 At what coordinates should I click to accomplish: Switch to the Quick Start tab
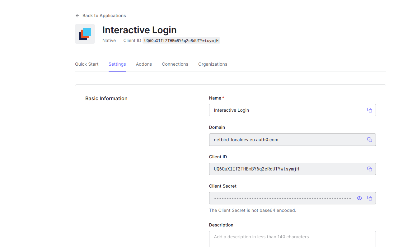(x=87, y=64)
